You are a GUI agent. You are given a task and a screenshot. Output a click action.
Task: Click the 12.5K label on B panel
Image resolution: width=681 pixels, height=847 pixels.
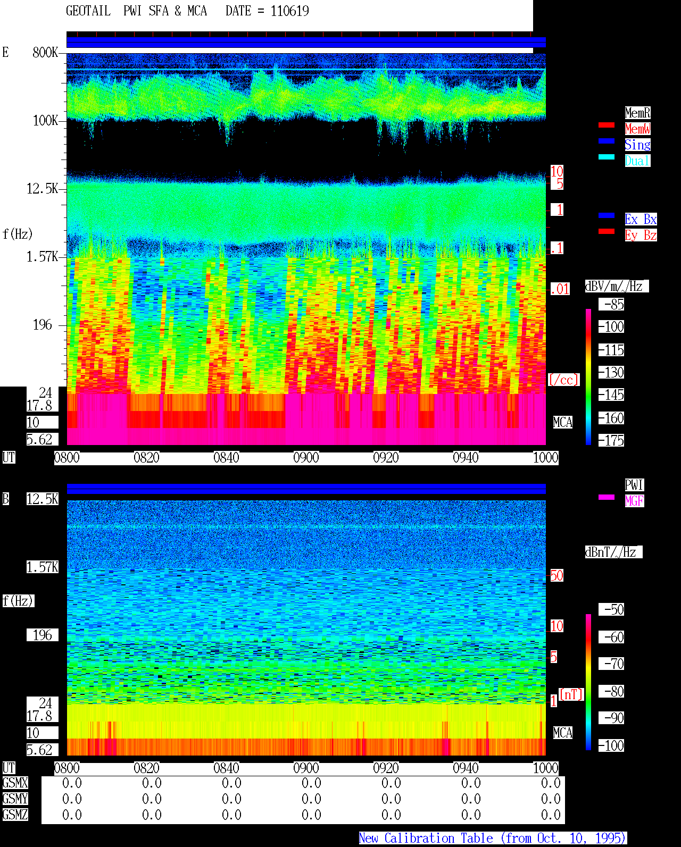pyautogui.click(x=43, y=499)
